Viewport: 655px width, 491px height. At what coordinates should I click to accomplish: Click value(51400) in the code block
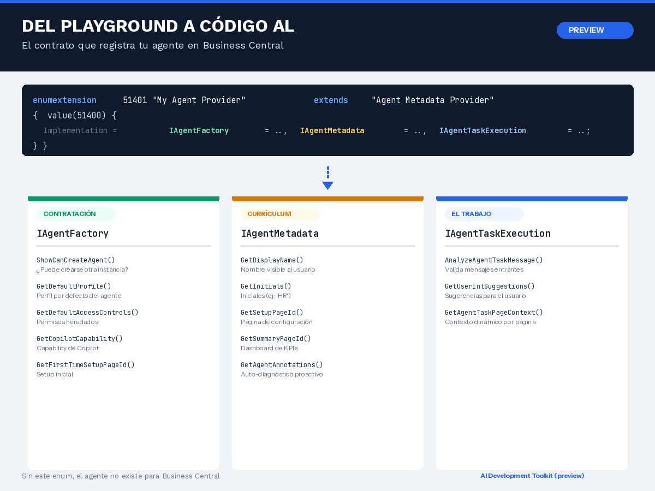pos(77,116)
